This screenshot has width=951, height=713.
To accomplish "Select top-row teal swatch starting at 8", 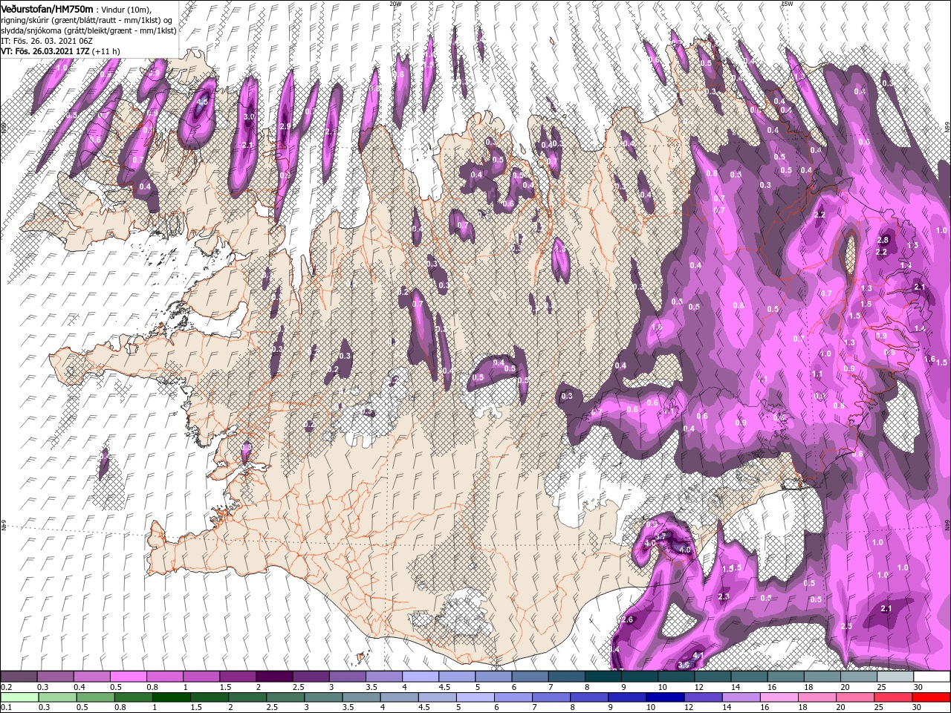I will (x=603, y=677).
